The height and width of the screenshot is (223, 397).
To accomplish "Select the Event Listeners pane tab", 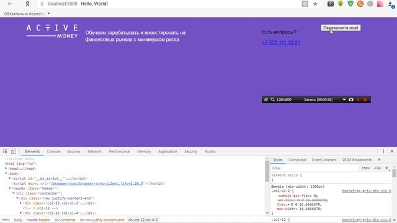I will pos(324,160).
